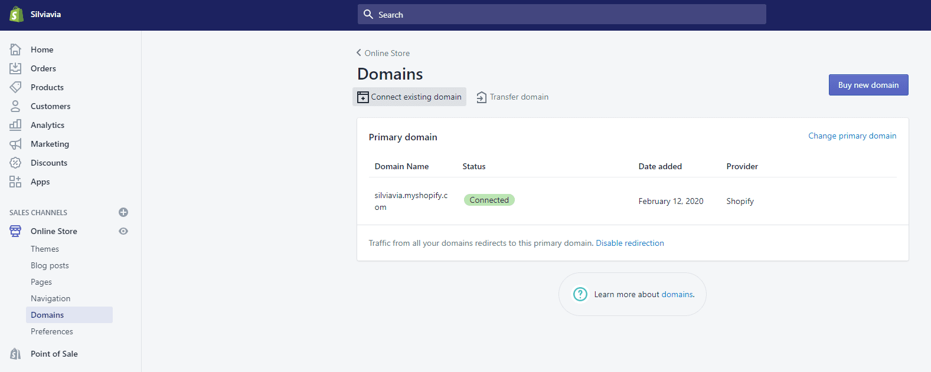Go back to Online Store breadcrumb
The height and width of the screenshot is (372, 931).
[383, 53]
